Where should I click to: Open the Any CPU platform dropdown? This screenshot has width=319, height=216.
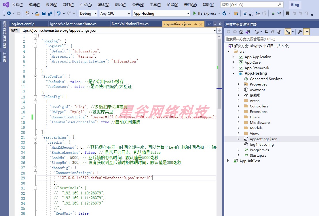coord(115,14)
